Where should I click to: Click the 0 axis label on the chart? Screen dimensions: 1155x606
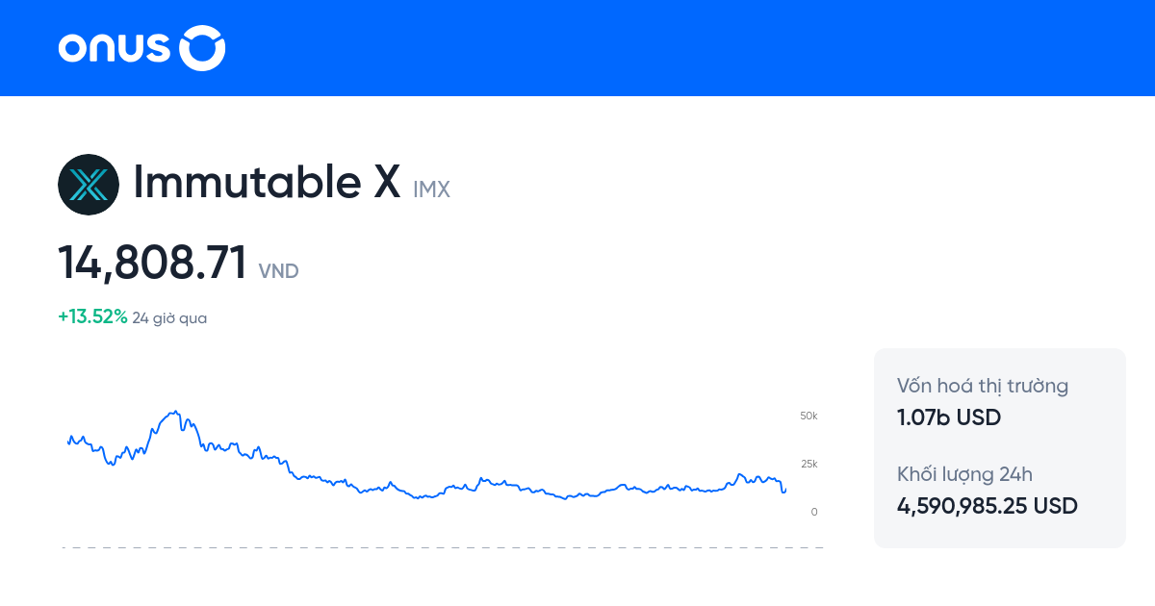coord(814,512)
